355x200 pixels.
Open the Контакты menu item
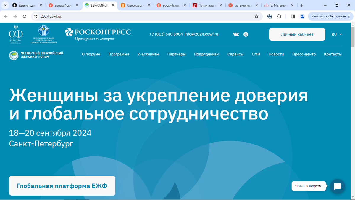pos(333,54)
